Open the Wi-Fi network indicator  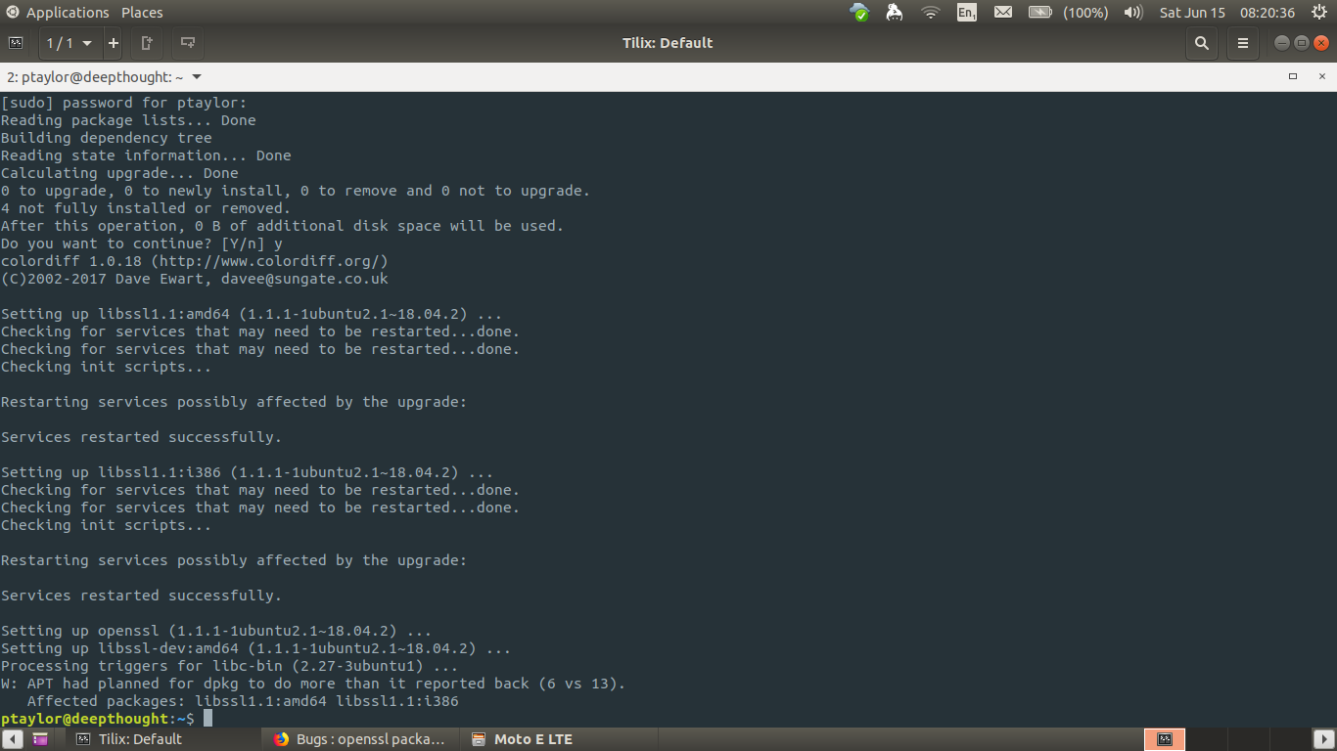tap(931, 13)
